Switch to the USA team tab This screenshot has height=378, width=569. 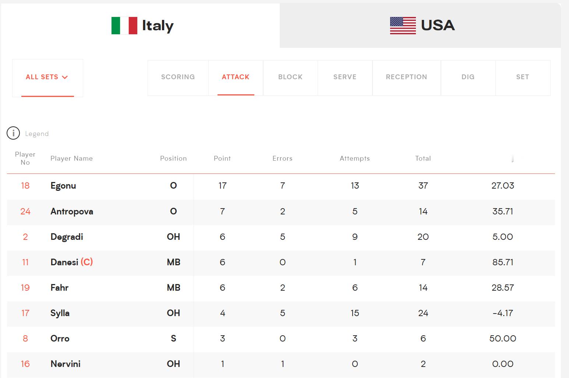click(x=420, y=25)
